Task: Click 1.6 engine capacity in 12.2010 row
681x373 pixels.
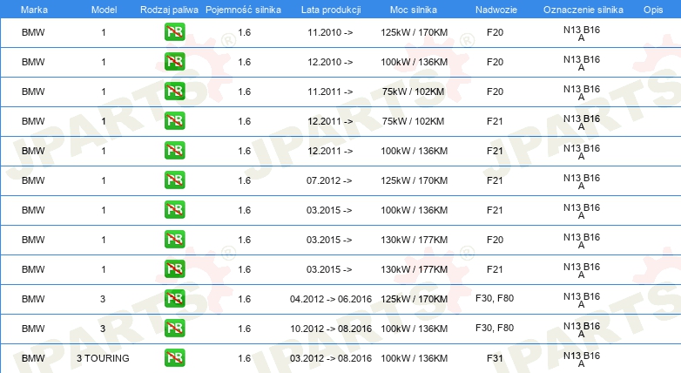Action: (x=244, y=62)
